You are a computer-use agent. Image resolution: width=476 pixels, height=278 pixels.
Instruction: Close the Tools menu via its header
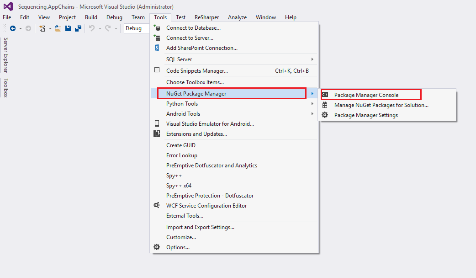pyautogui.click(x=160, y=17)
